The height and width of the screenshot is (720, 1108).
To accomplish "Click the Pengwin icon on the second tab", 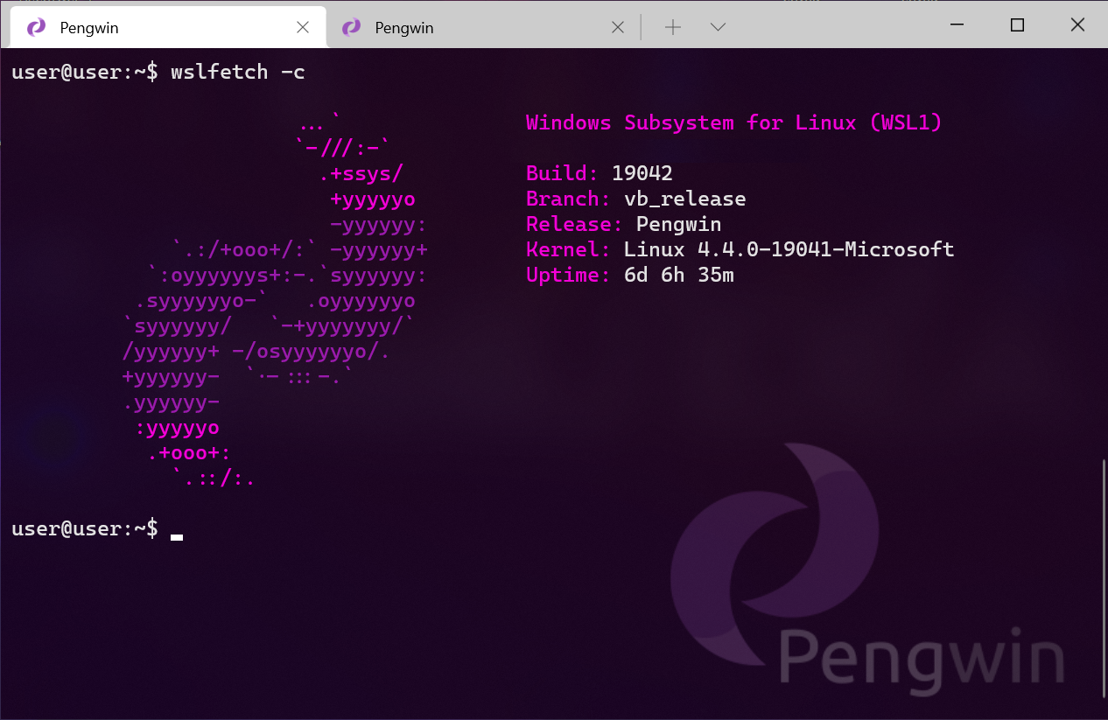I will click(x=351, y=27).
